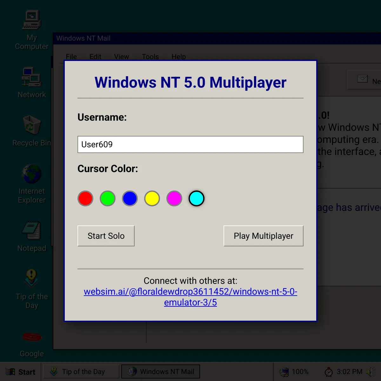The image size is (381, 381).
Task: Launch Internet Explorer from desktop
Action: [x=31, y=174]
